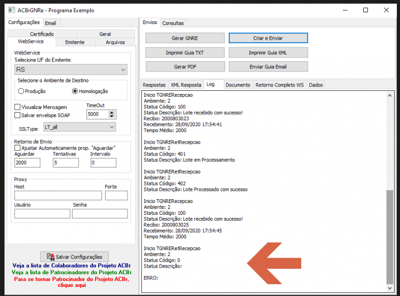Click log line 'Lote Processado com sucesso'
This screenshot has height=296, width=400.
tap(215, 190)
